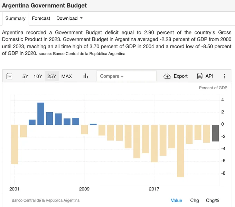Set chart range to 5Y
235x207 pixels.
25,76
